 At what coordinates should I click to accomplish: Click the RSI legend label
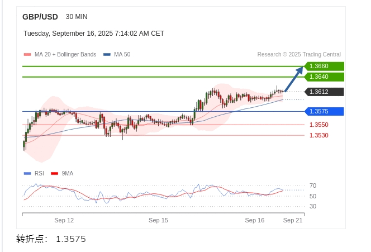[x=39, y=173]
